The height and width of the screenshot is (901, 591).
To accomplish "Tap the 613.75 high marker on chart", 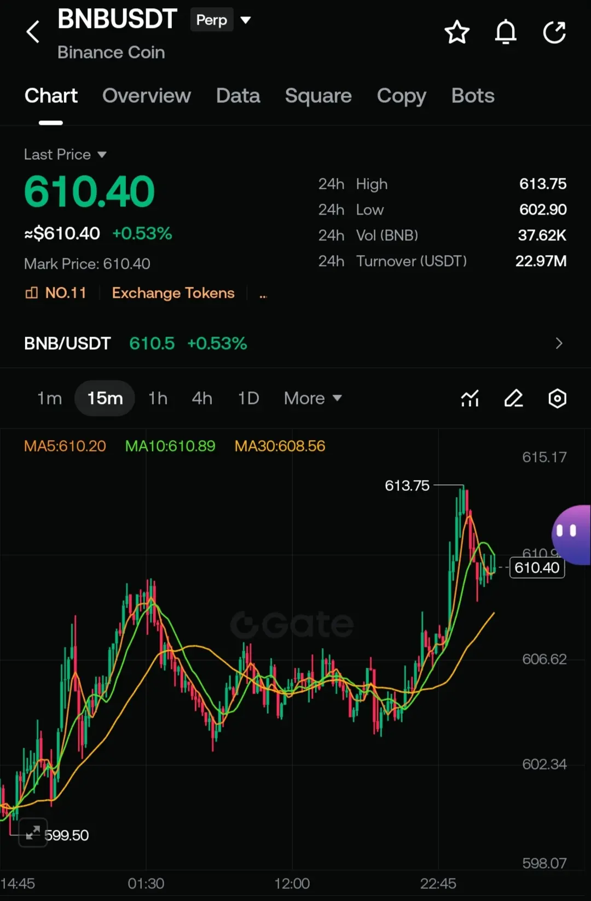I will [x=407, y=486].
